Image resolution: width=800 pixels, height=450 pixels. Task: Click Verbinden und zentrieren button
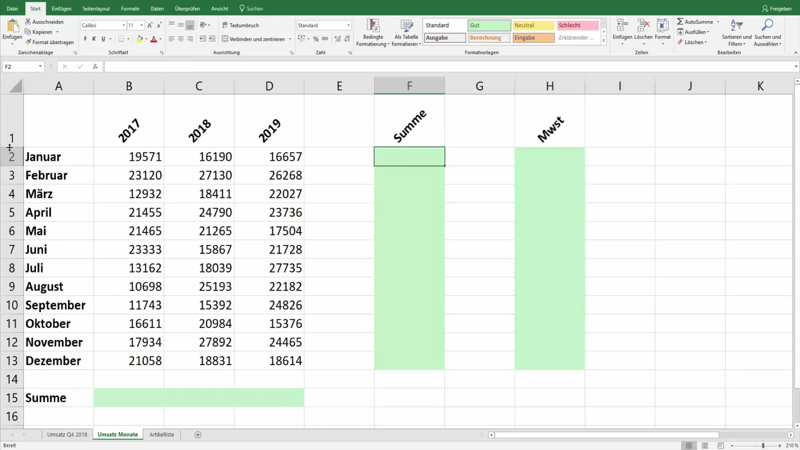253,39
